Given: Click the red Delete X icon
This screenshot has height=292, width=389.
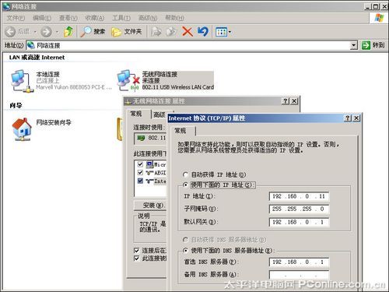Looking at the screenshot, I should (x=187, y=32).
